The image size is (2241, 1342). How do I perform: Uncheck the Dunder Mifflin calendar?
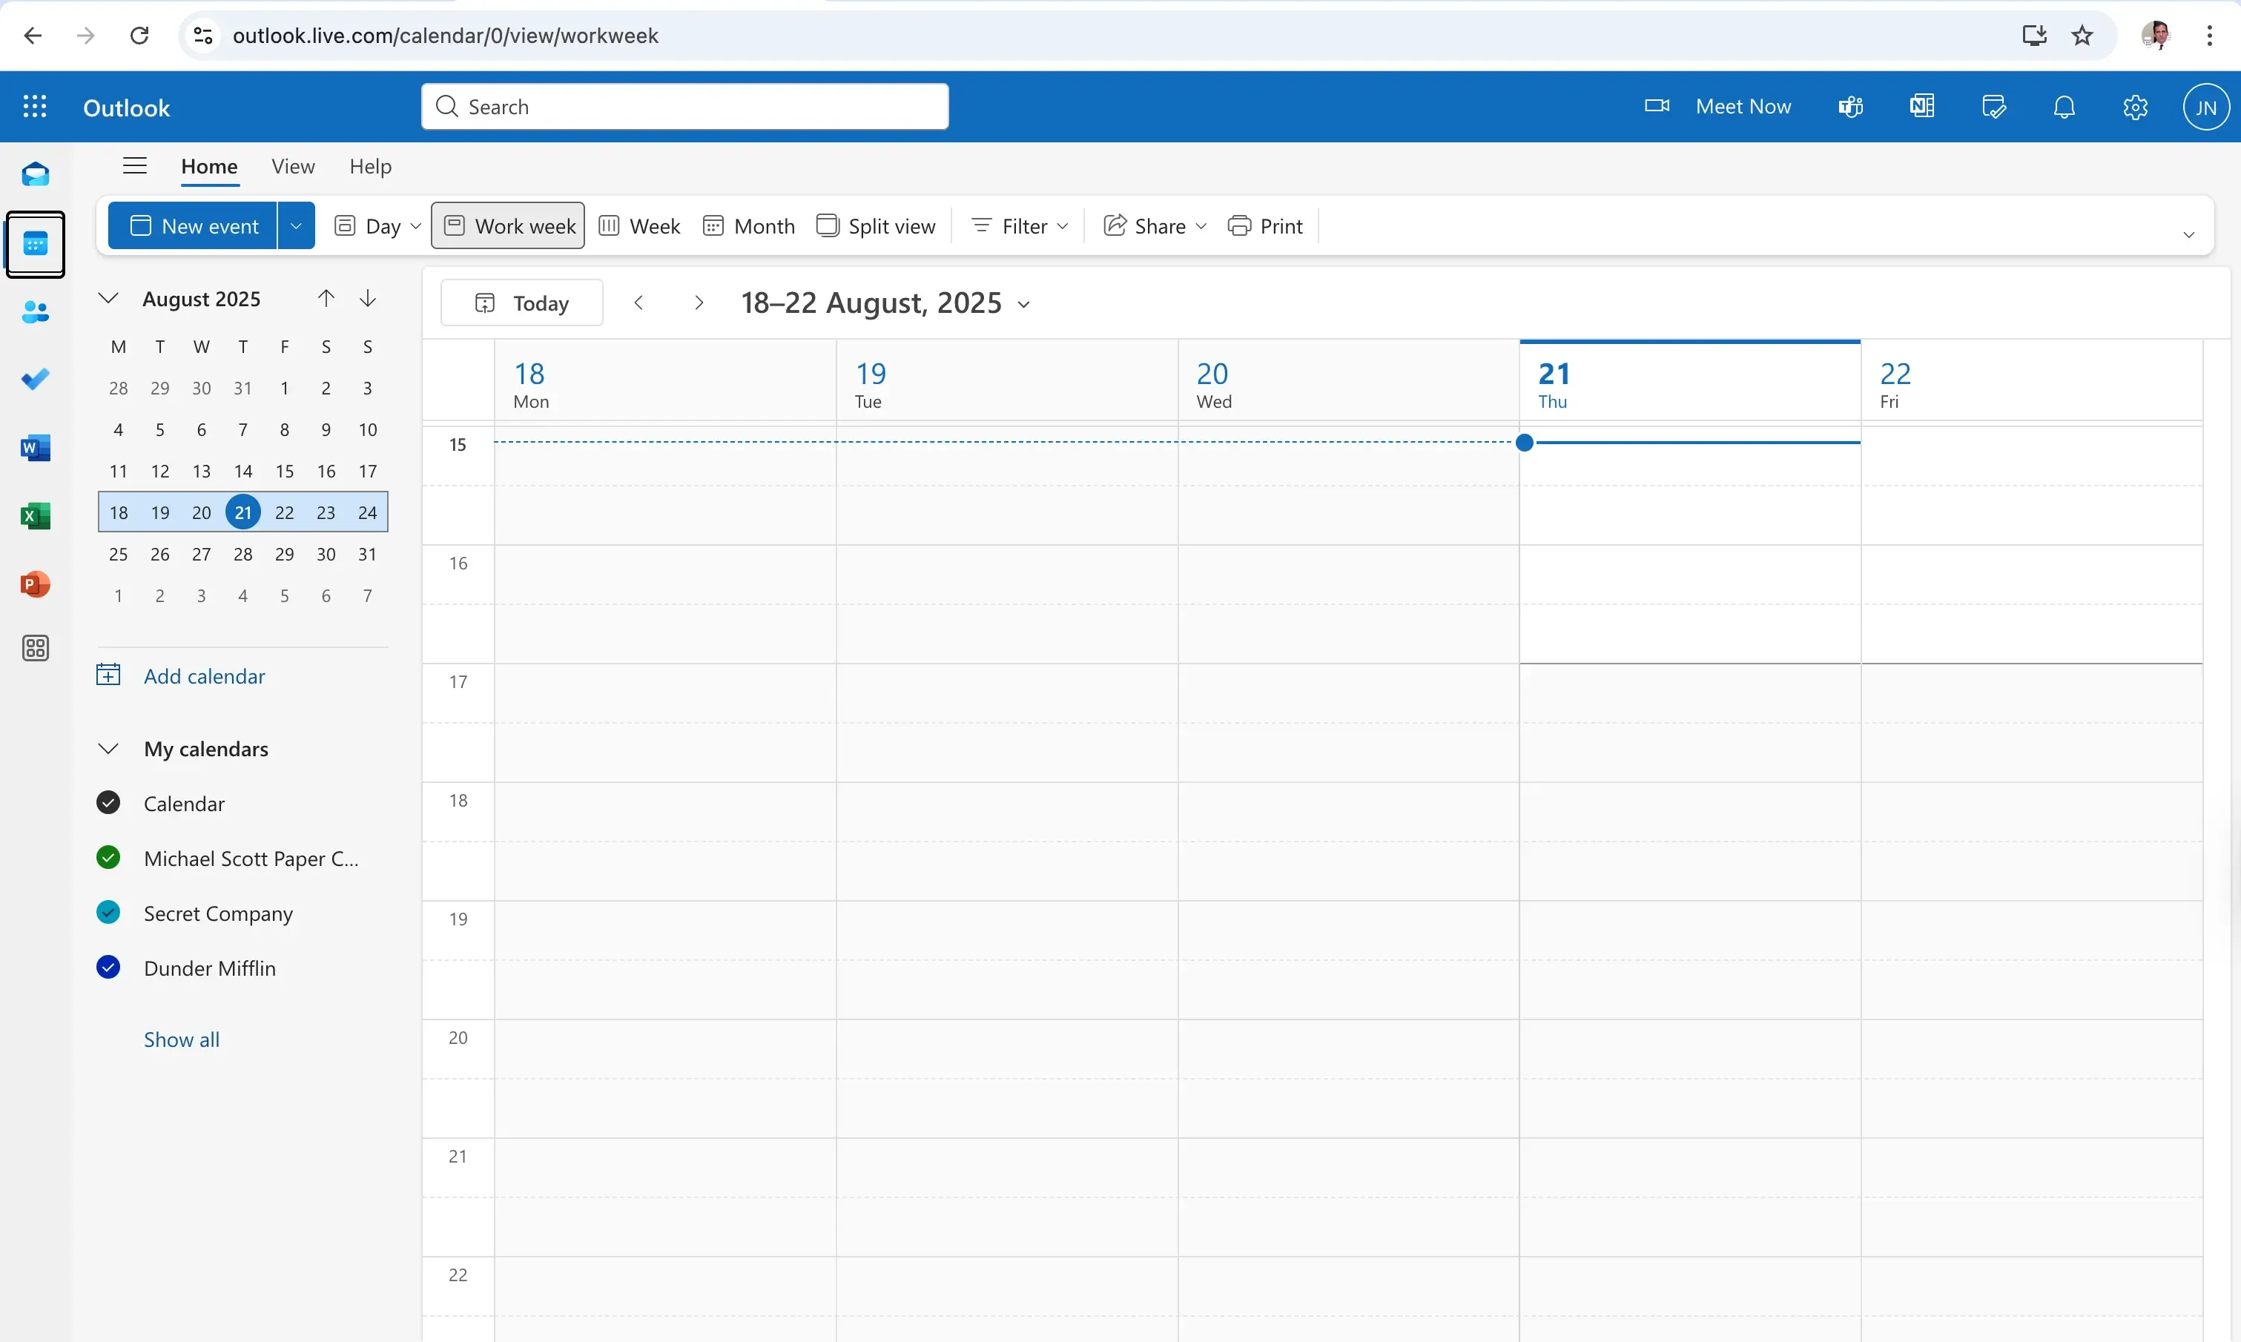[x=108, y=967]
